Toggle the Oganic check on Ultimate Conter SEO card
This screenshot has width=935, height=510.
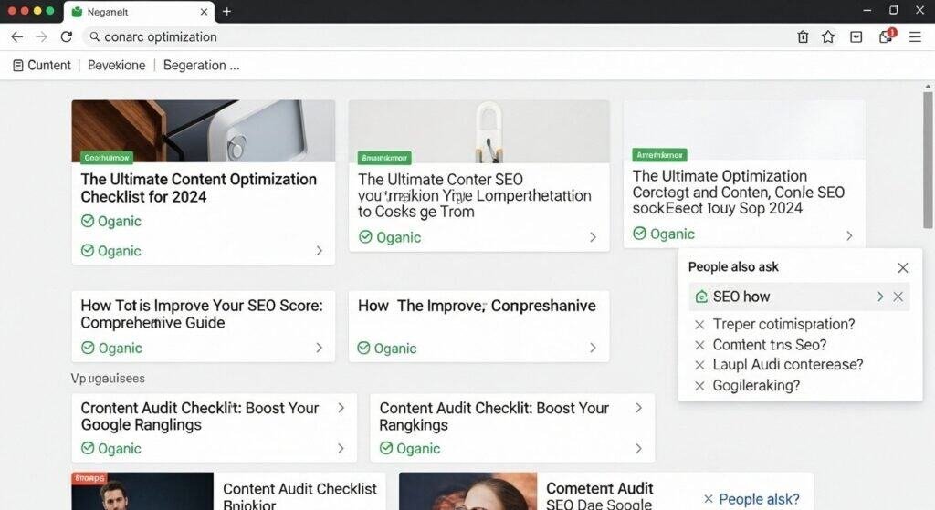click(x=365, y=236)
